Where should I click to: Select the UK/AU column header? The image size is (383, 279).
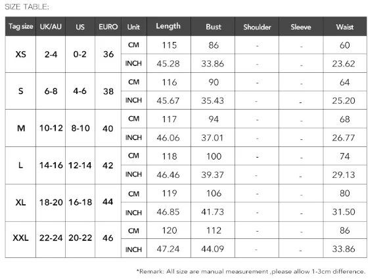tap(51, 26)
